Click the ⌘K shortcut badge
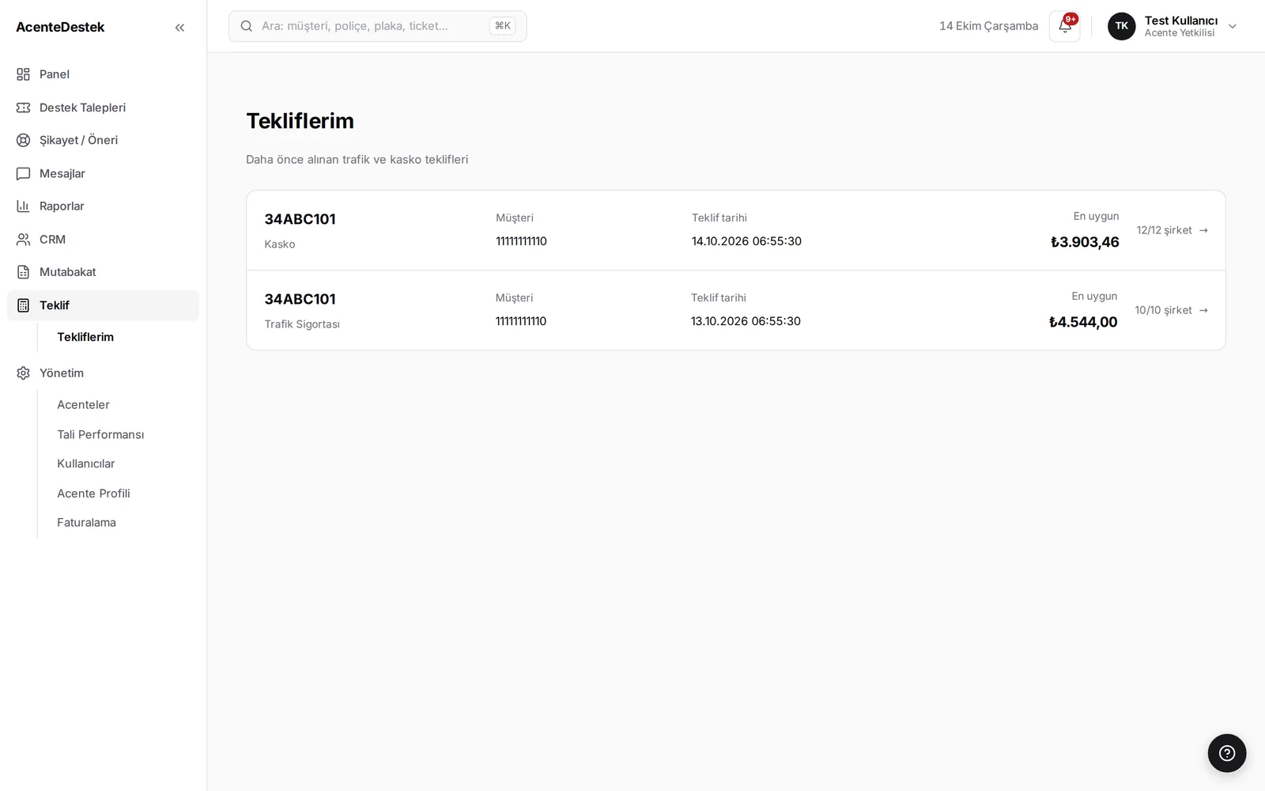Image resolution: width=1265 pixels, height=791 pixels. [503, 26]
